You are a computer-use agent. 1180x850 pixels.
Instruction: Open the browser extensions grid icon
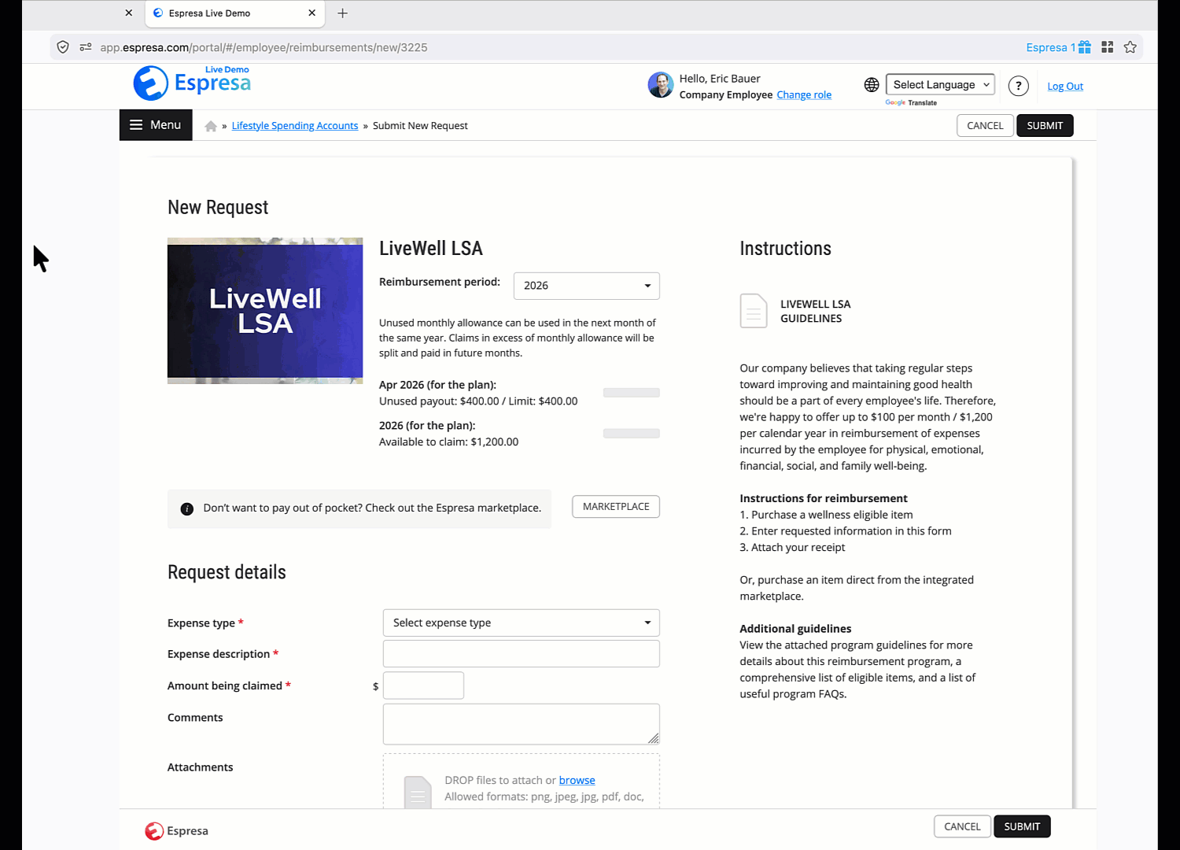(1108, 47)
